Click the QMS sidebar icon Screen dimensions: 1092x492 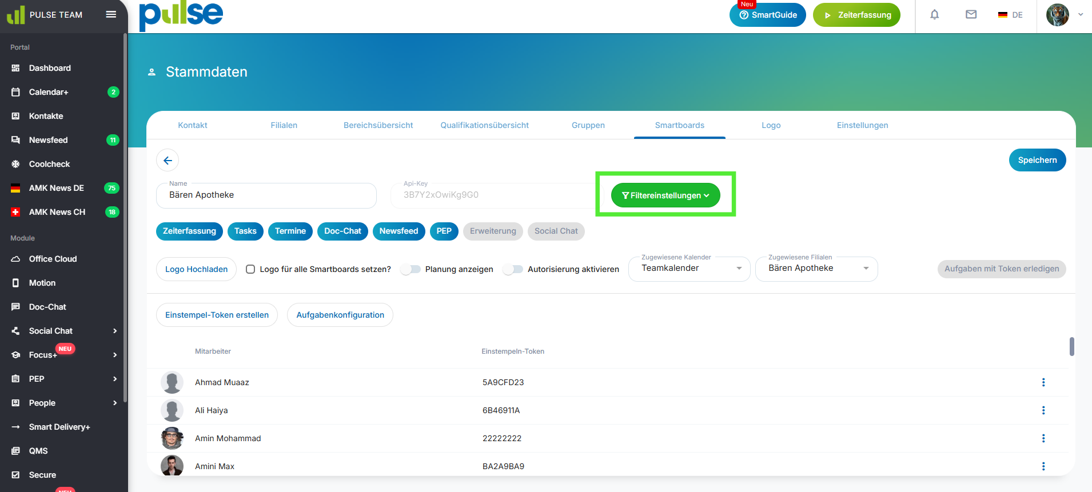(x=16, y=451)
